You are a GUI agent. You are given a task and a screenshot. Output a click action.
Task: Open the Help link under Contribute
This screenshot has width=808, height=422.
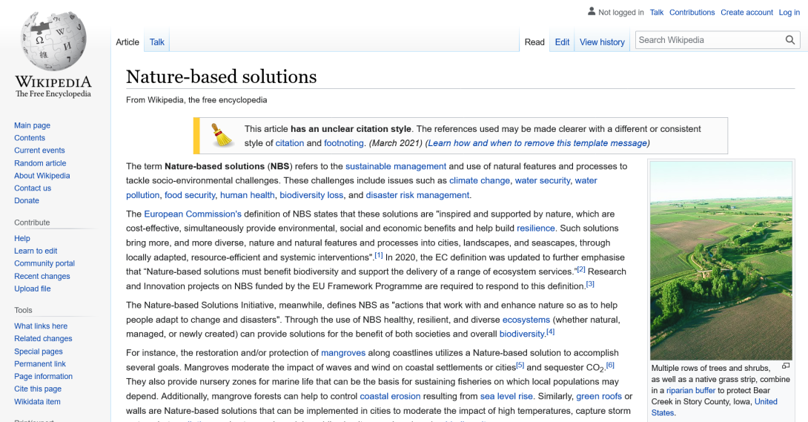point(22,239)
